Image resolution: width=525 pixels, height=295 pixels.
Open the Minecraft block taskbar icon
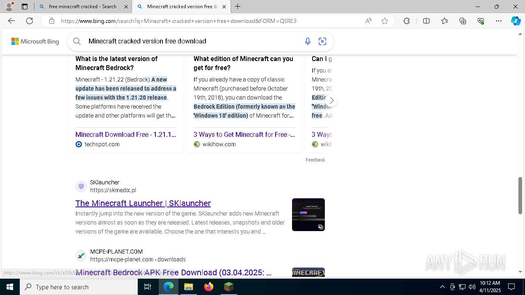[x=228, y=287]
